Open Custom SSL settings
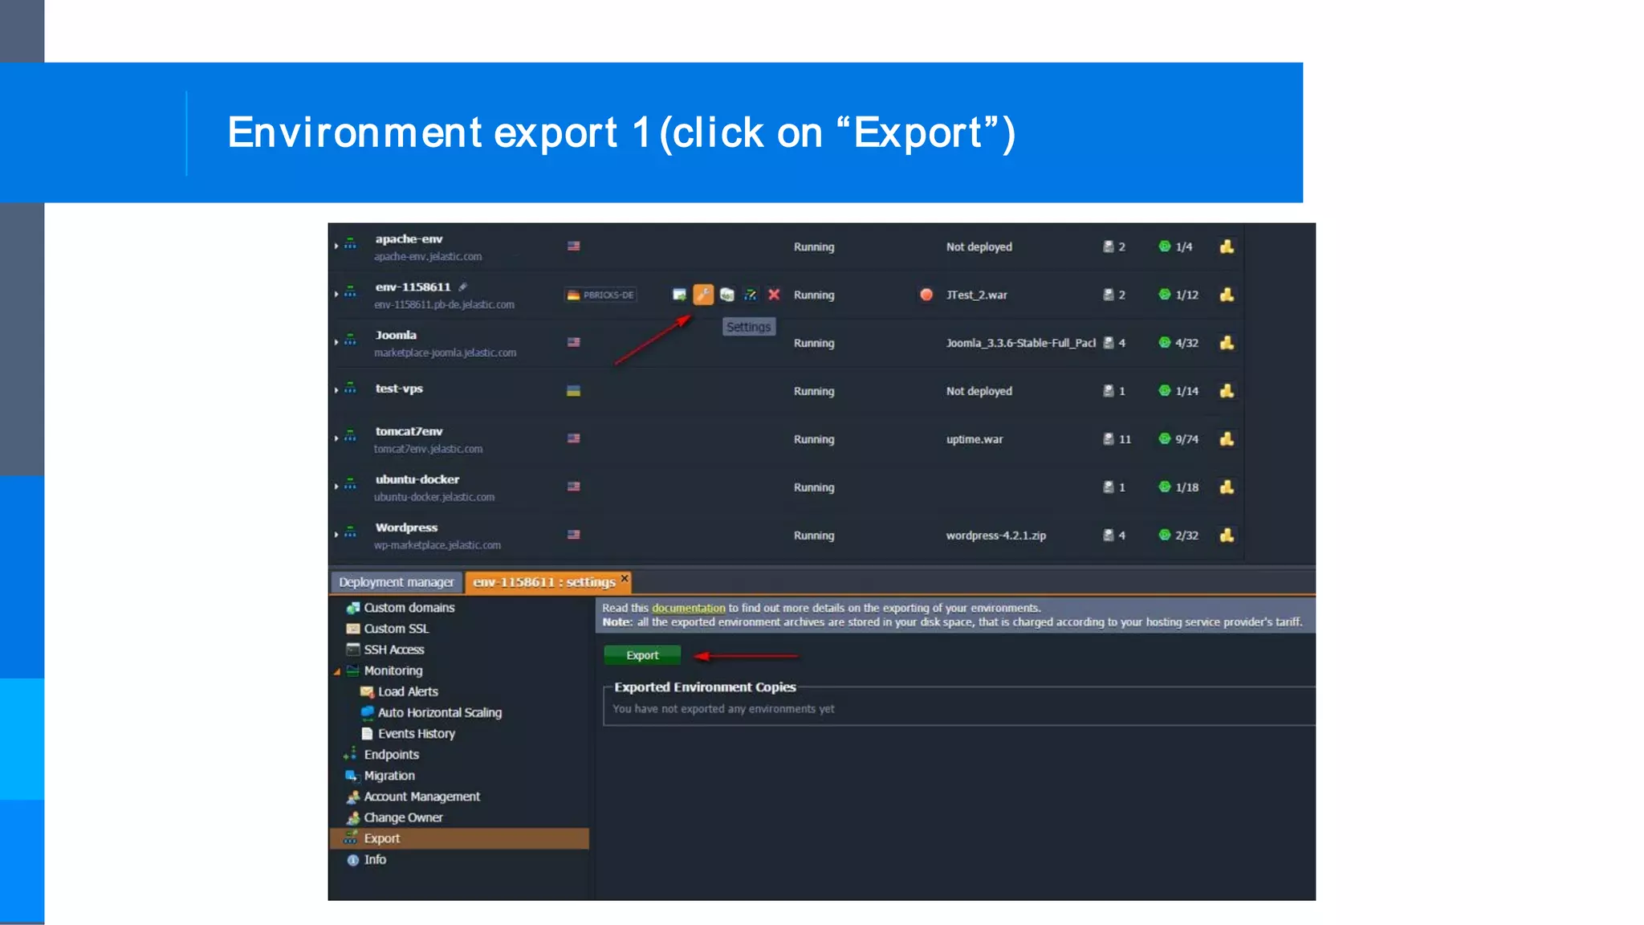 [x=396, y=629]
